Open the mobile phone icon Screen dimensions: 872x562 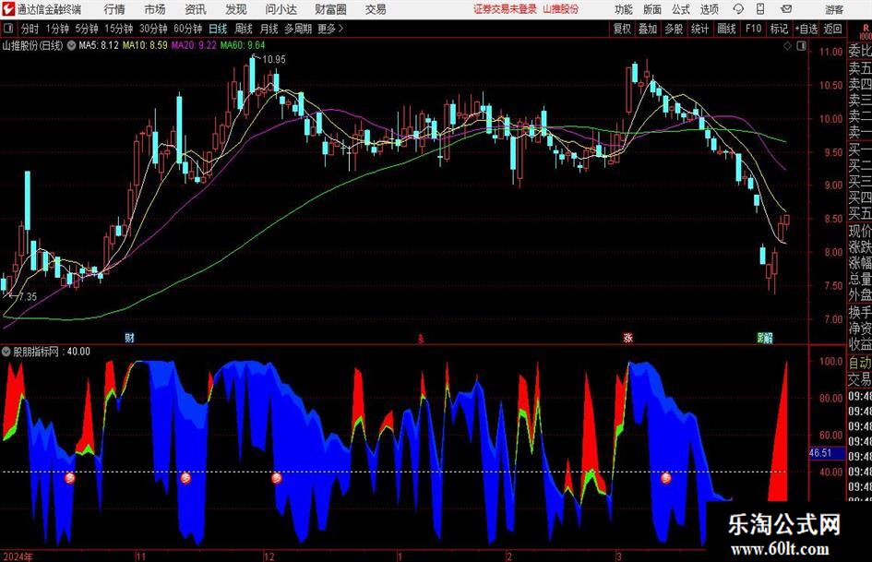coord(760,9)
